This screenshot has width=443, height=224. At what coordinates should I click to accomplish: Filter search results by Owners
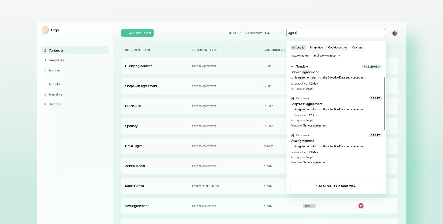coord(357,48)
